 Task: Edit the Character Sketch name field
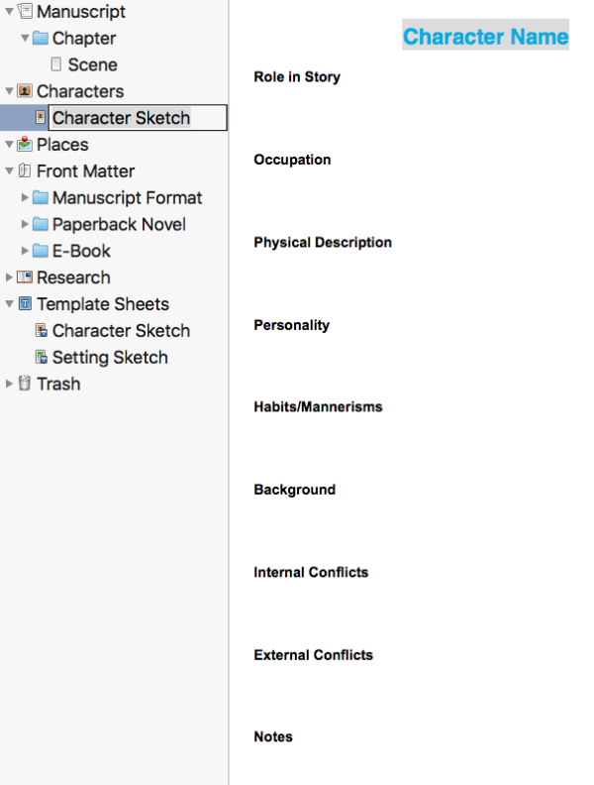point(137,118)
